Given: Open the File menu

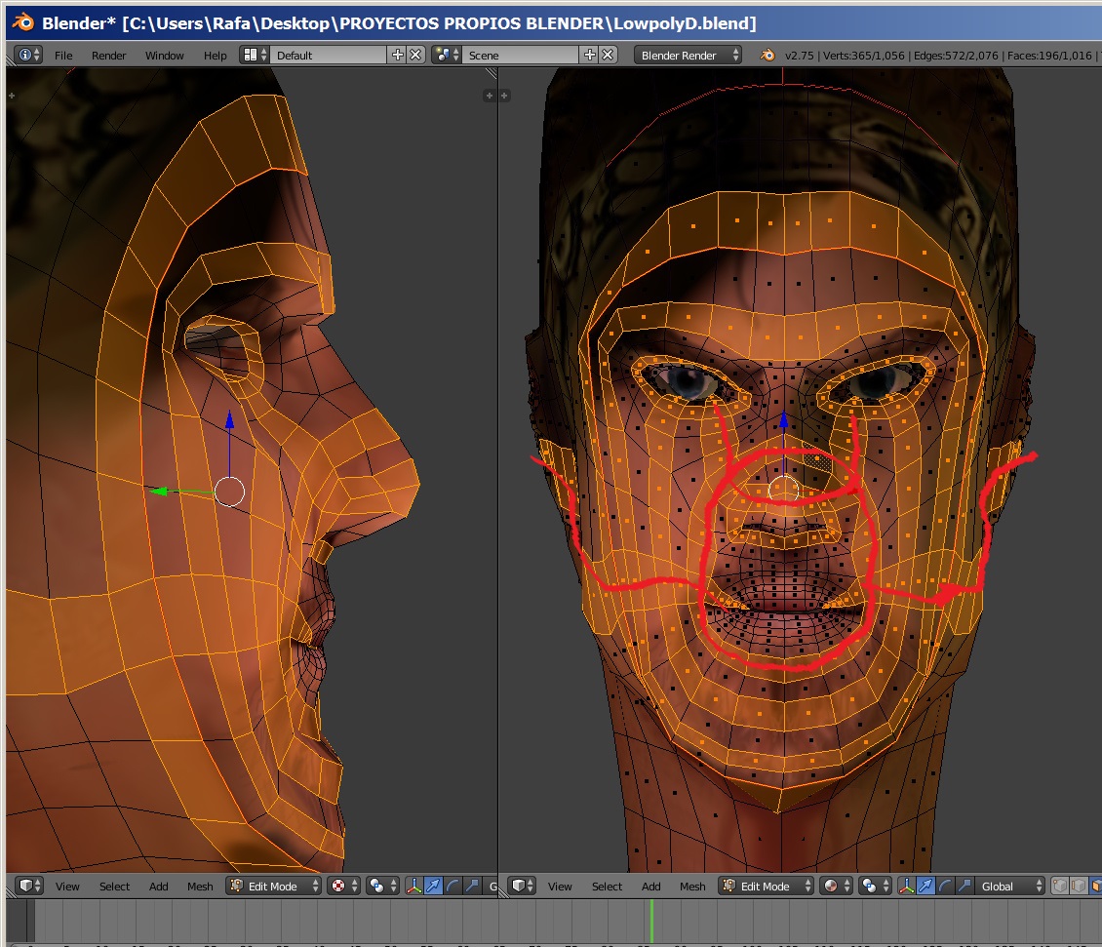Looking at the screenshot, I should tap(63, 56).
